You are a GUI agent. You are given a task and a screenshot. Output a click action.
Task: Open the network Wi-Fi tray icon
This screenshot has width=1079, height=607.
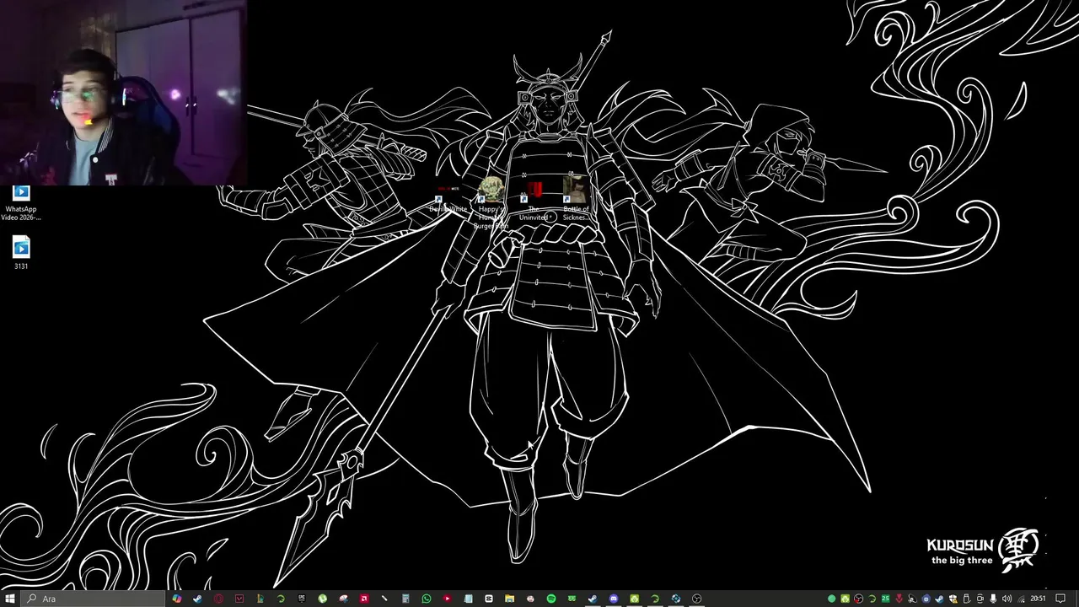click(x=1021, y=599)
